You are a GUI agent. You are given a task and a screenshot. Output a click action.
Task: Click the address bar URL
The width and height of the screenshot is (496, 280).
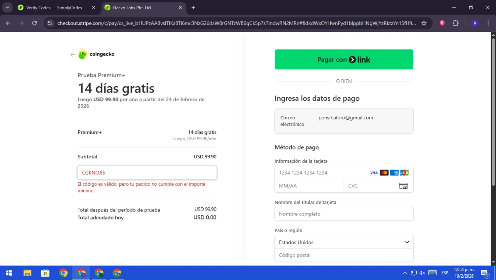236,23
